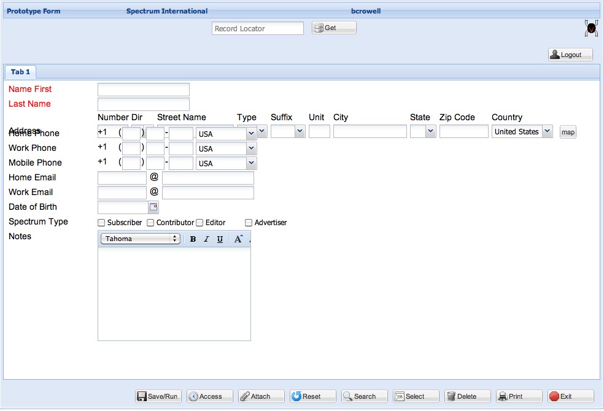Open the Date of Birth calendar picker
Image resolution: width=604 pixels, height=411 pixels.
[153, 207]
